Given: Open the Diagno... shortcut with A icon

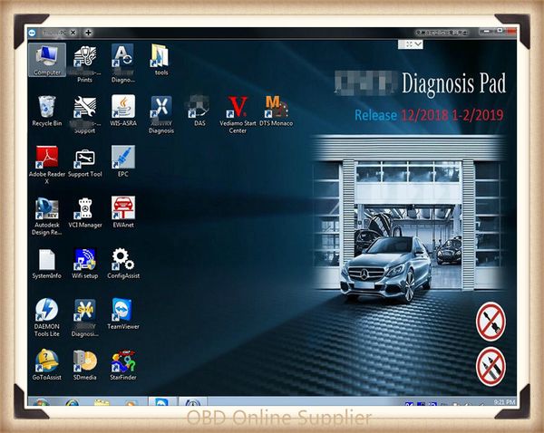Looking at the screenshot, I should (123, 64).
